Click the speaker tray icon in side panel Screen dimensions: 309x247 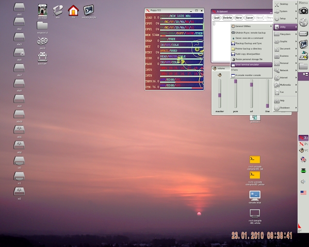303,182
